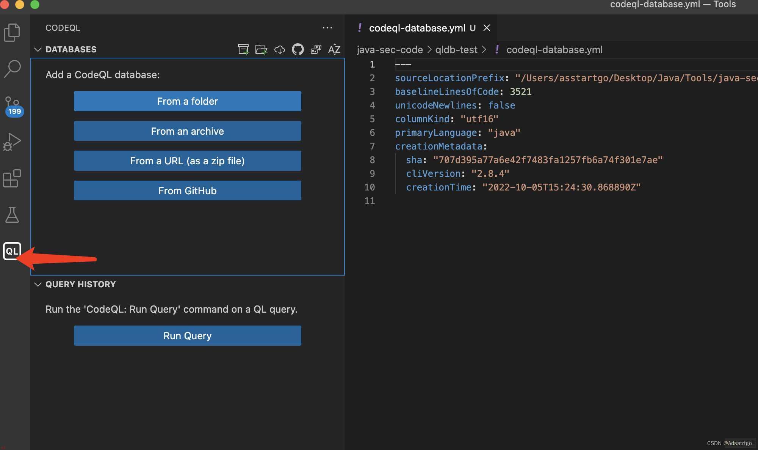
Task: Click the variant analysis repositories icon
Action: click(316, 49)
